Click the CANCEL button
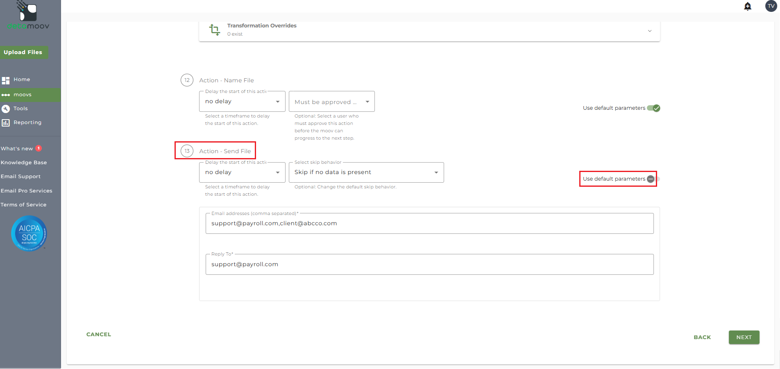The image size is (780, 369). pos(99,335)
